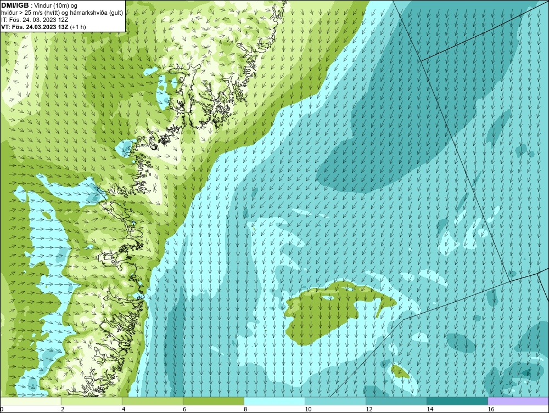549x413 pixels.
Task: Click the legend label '2'
Action: (63, 410)
